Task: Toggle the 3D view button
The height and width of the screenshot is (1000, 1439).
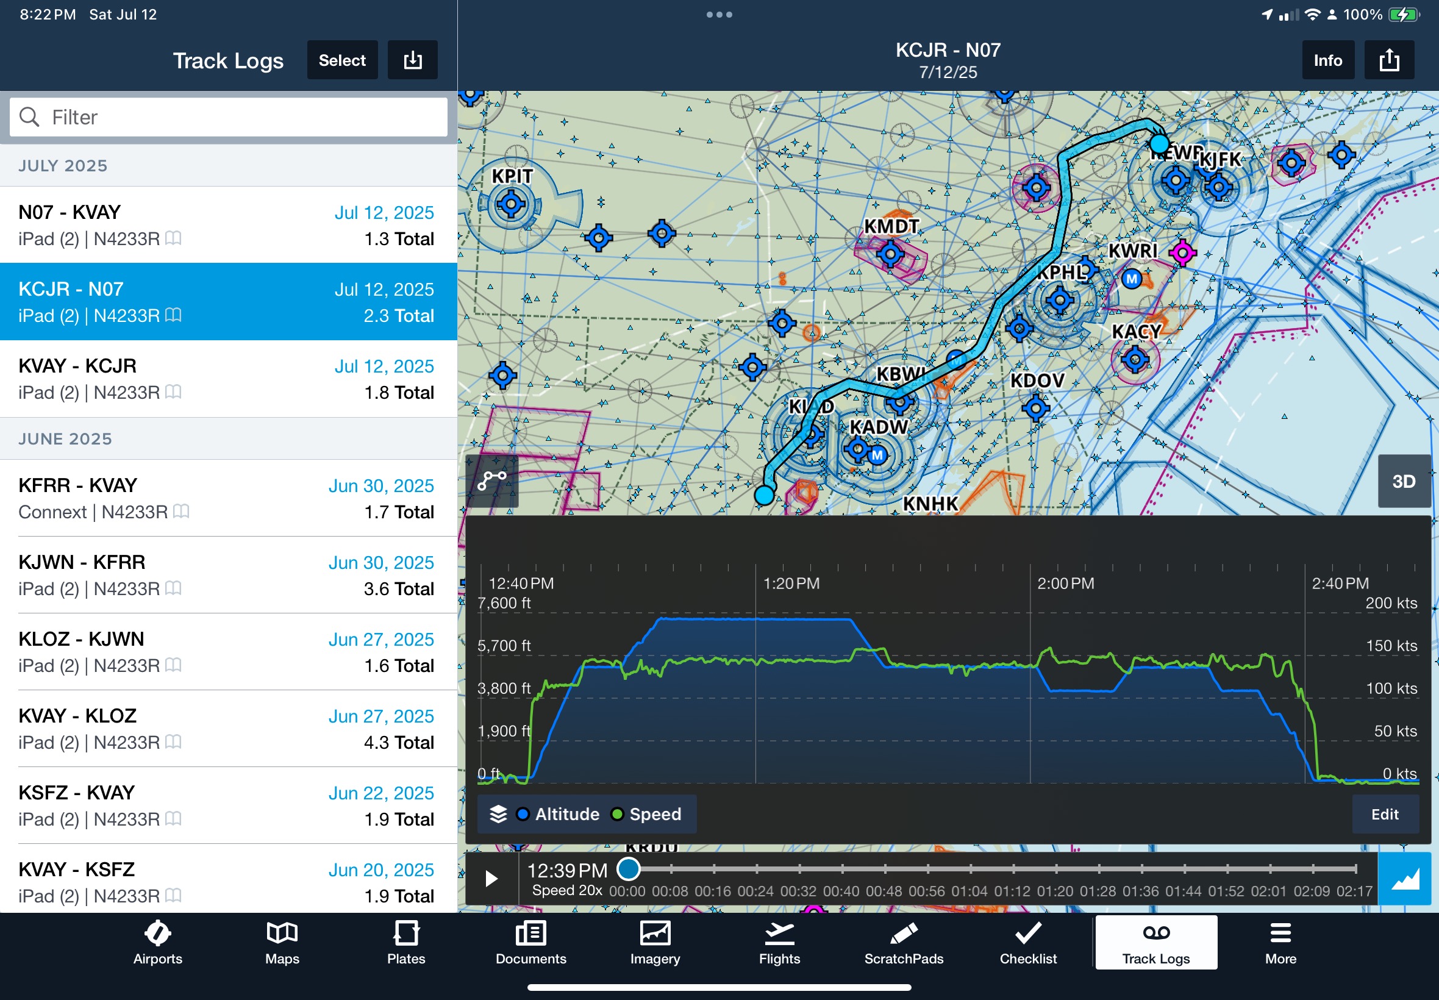Action: coord(1403,481)
